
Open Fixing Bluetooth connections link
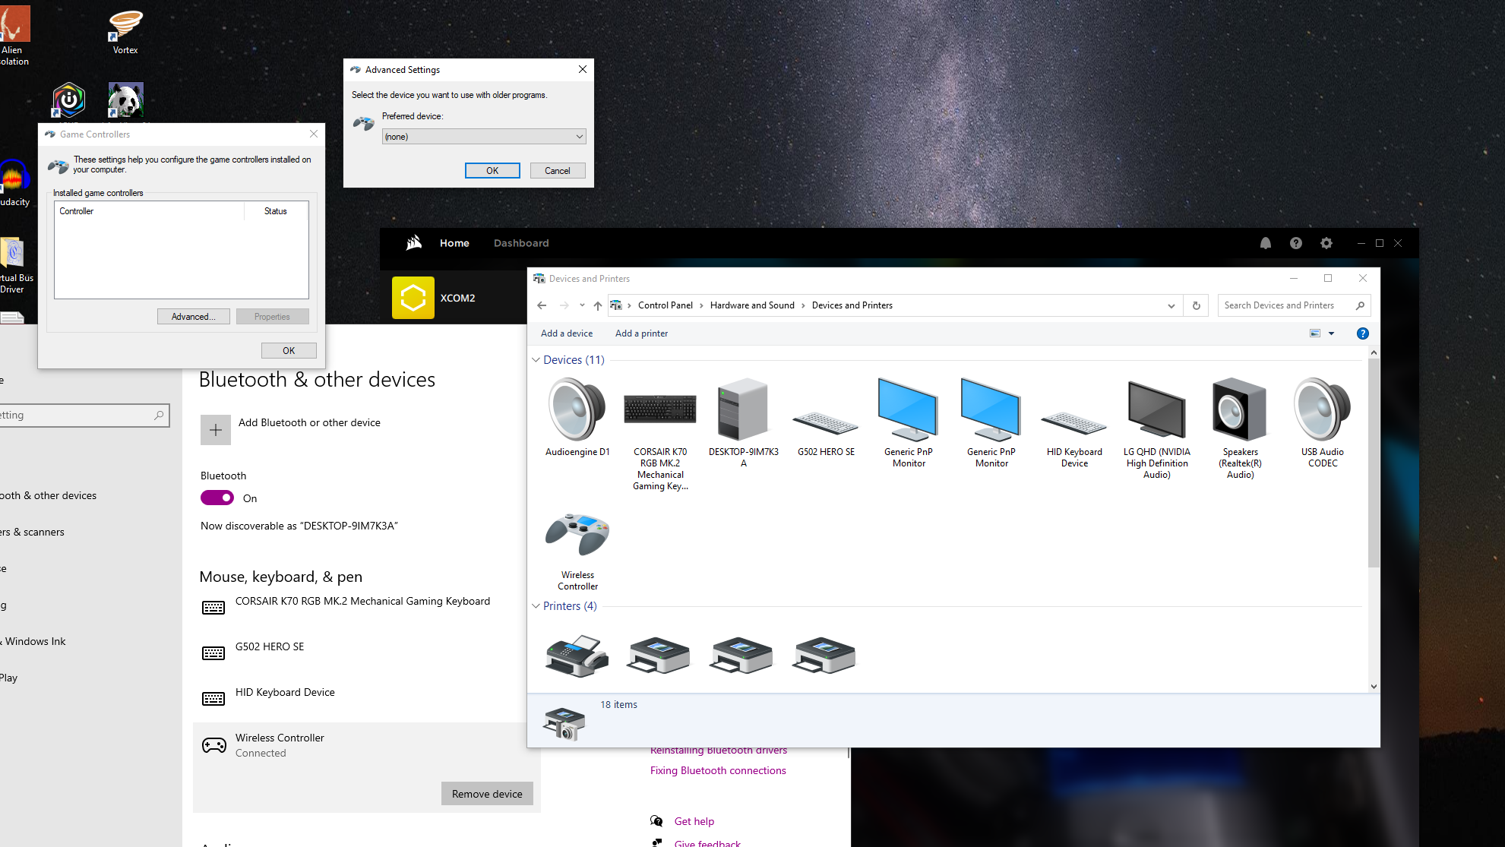coord(718,770)
